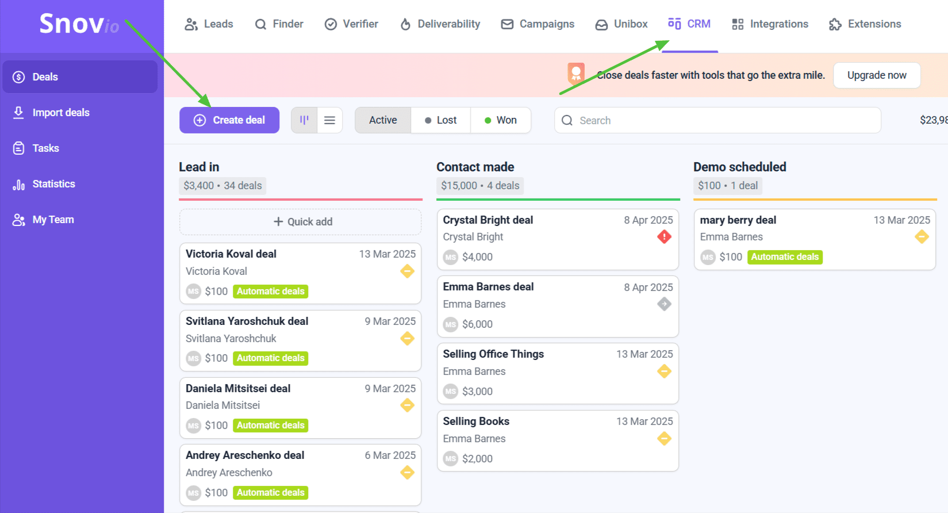
Task: Filter deals by Lost status
Action: point(441,120)
